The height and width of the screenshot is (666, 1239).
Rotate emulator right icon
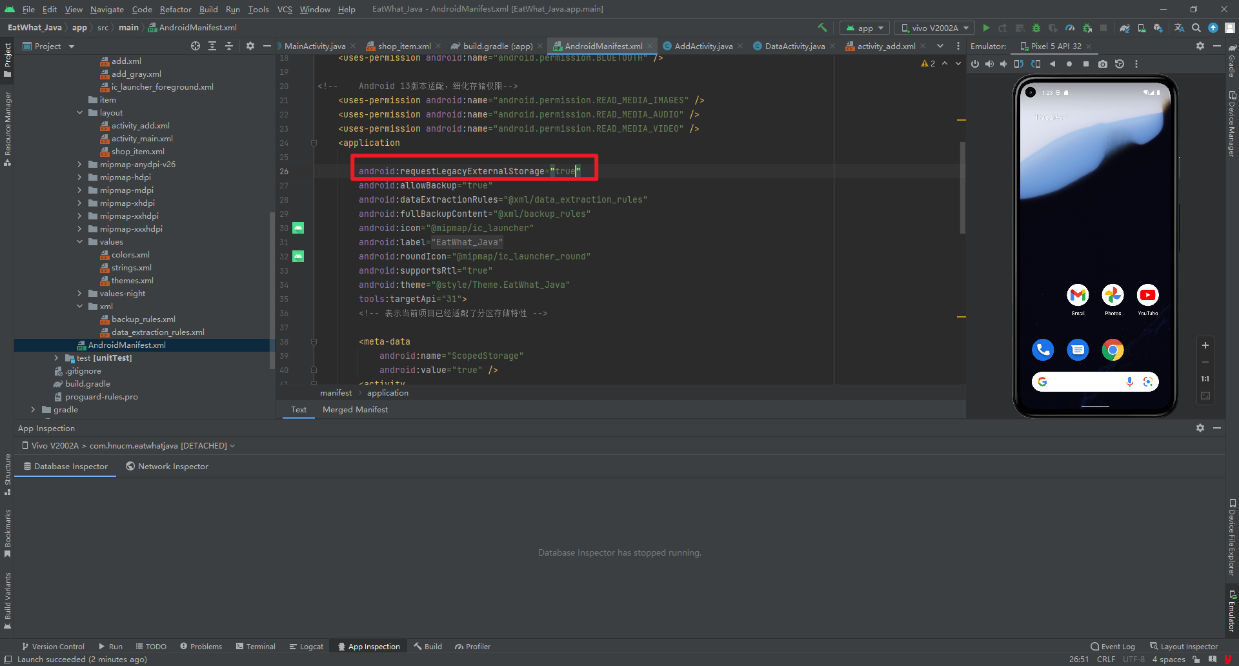(1036, 64)
